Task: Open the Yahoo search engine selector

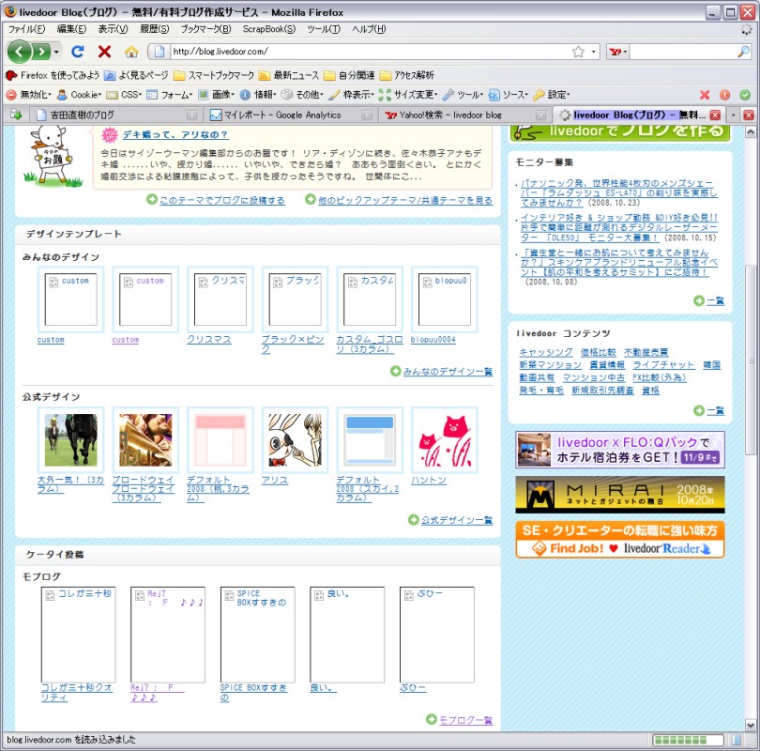Action: 618,52
